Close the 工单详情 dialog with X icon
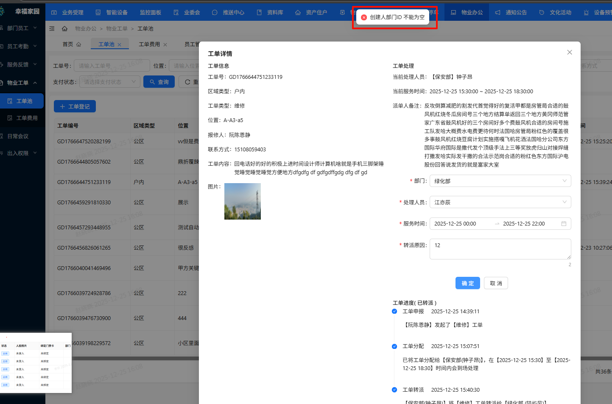 pyautogui.click(x=570, y=52)
